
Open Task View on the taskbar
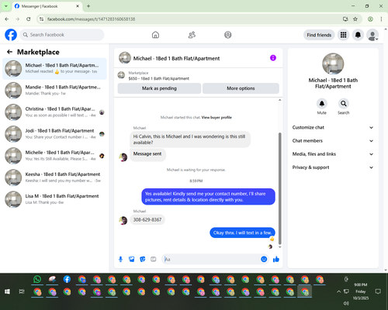pyautogui.click(x=22, y=291)
